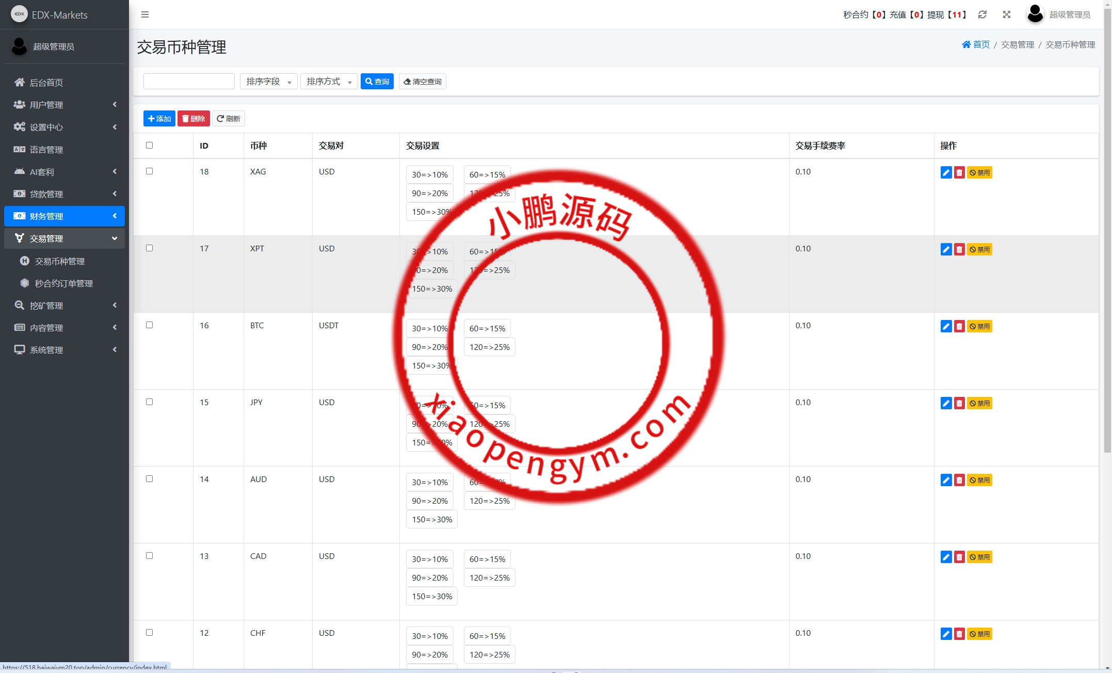Image resolution: width=1112 pixels, height=673 pixels.
Task: Click the edit pencil icon for XAG row
Action: pos(946,172)
